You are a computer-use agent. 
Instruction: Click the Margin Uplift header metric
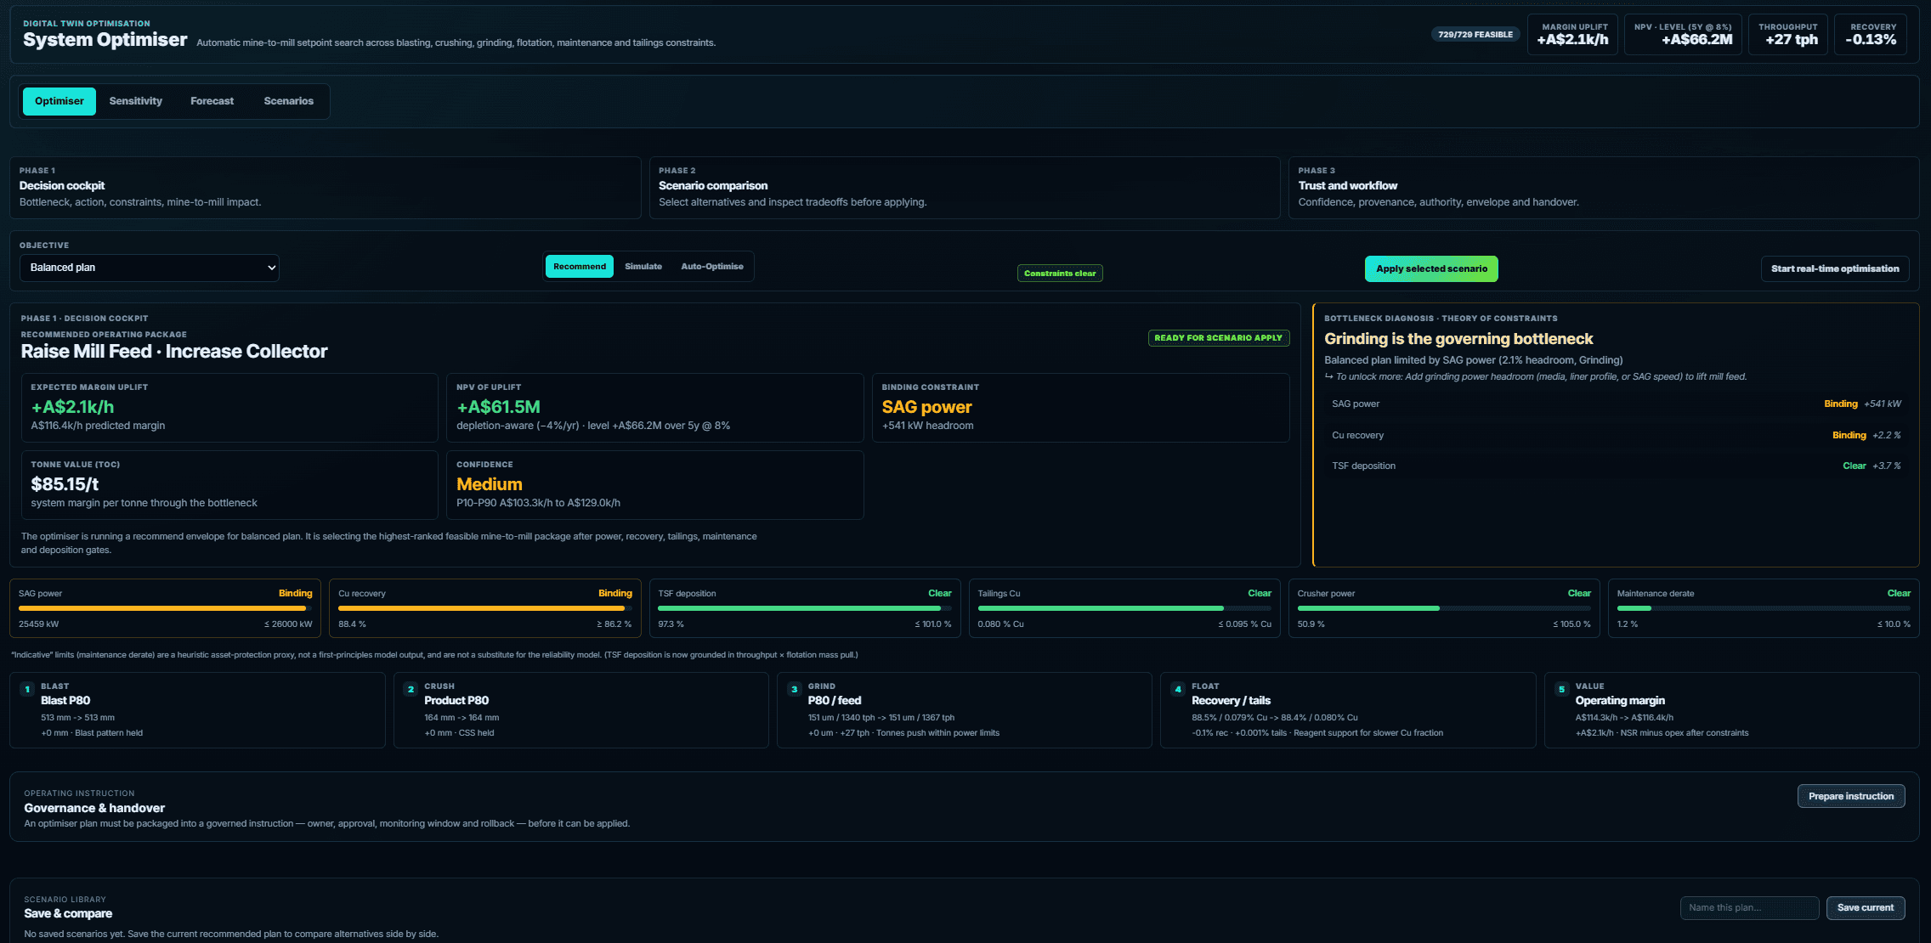click(x=1572, y=34)
